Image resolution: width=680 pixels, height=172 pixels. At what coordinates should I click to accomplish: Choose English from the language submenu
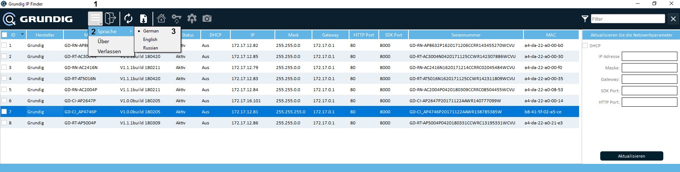point(150,39)
